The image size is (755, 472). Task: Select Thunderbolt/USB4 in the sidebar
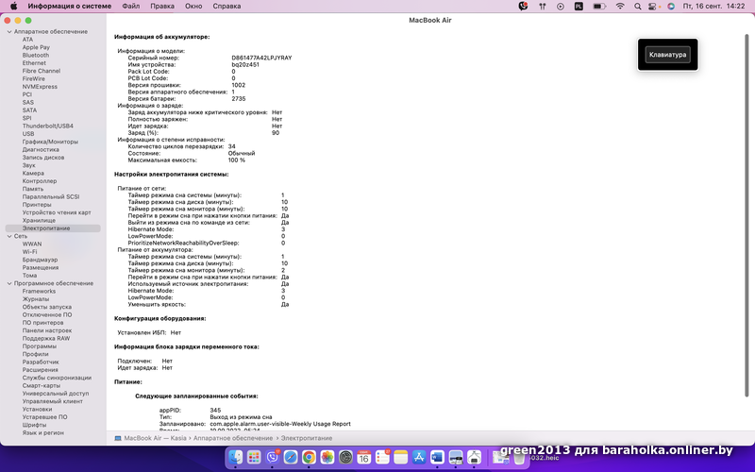click(48, 126)
